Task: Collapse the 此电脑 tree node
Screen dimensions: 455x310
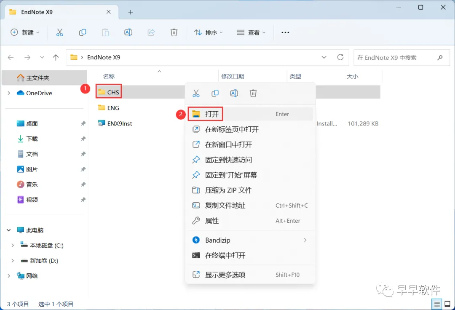Action: (9, 230)
